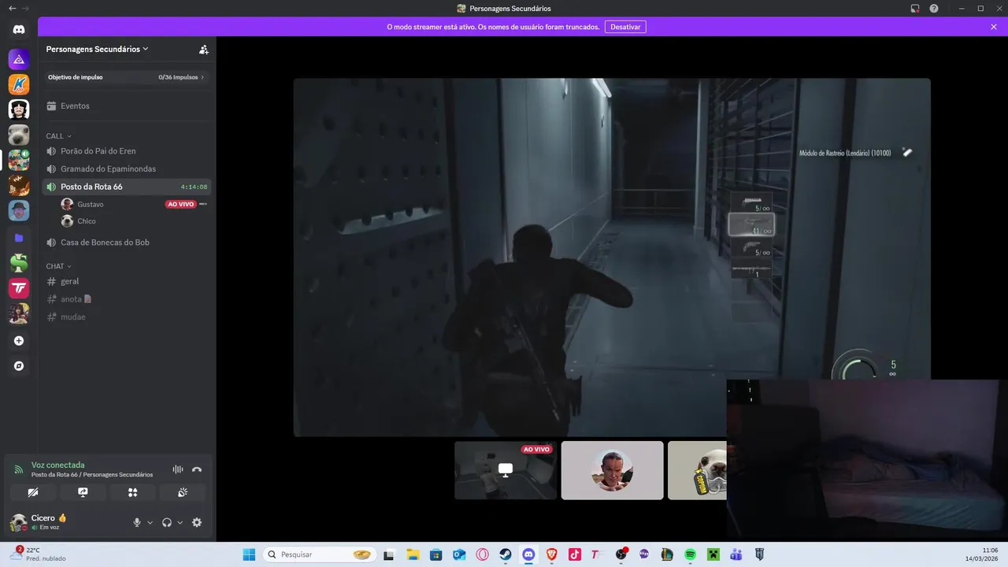Dismiss the streamer mode banner
Image resolution: width=1008 pixels, height=567 pixels.
pyautogui.click(x=994, y=27)
